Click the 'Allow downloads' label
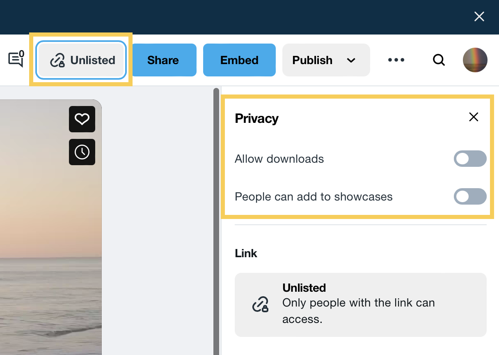Screen dimensions: 499x355 [279, 159]
